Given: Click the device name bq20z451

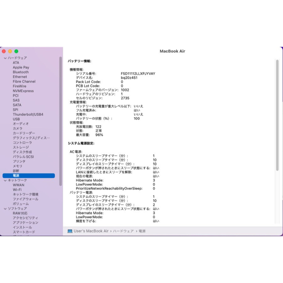Looking at the screenshot, I should tap(129, 78).
